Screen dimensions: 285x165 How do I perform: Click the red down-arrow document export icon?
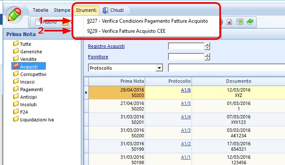coord(229,22)
